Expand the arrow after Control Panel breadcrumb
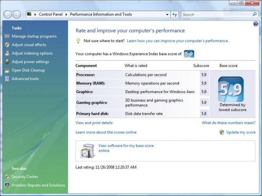Image resolution: width=262 pixels, height=196 pixels. pos(66,15)
